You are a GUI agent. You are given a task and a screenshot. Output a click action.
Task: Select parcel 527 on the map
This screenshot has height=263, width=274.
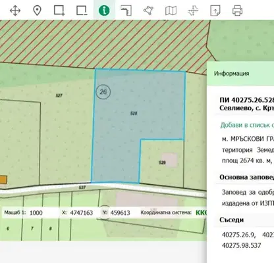click(59, 95)
